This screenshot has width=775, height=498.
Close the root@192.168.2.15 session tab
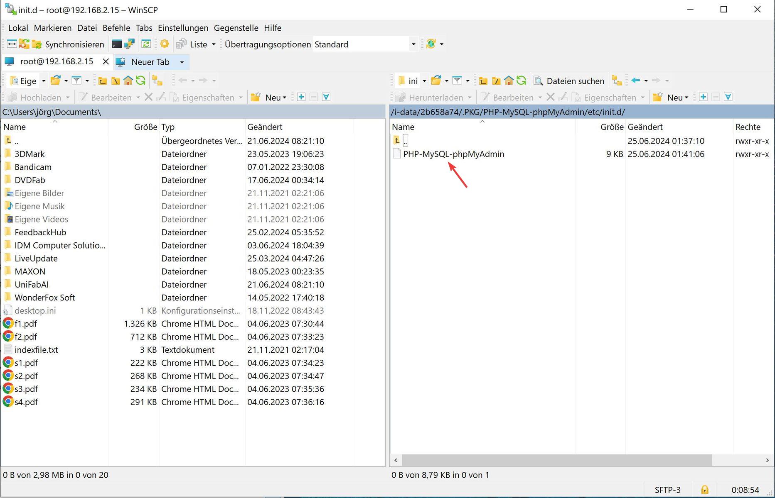point(106,62)
